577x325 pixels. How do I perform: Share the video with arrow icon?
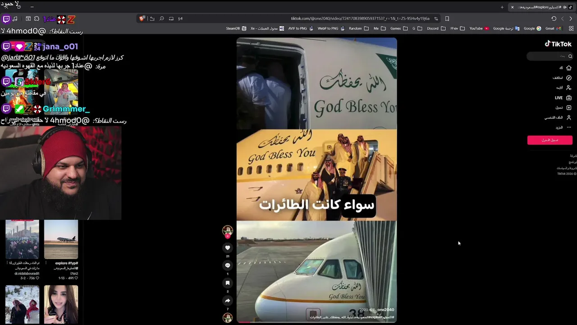click(228, 301)
